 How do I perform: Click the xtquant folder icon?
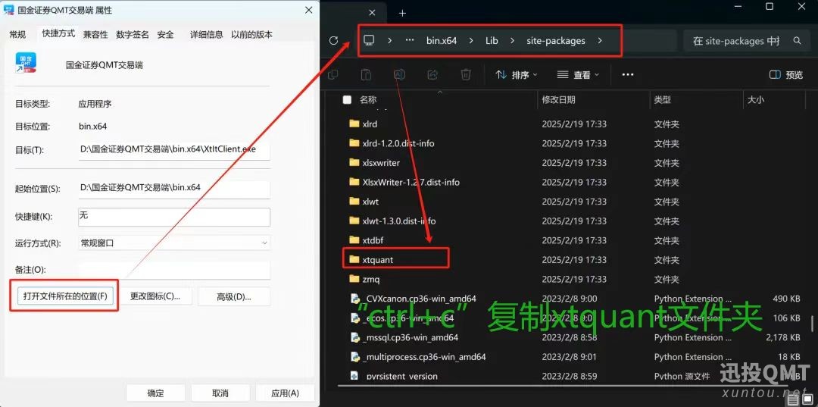pos(354,259)
